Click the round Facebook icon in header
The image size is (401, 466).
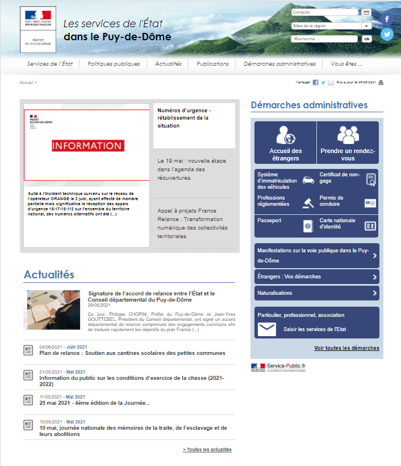pyautogui.click(x=387, y=19)
